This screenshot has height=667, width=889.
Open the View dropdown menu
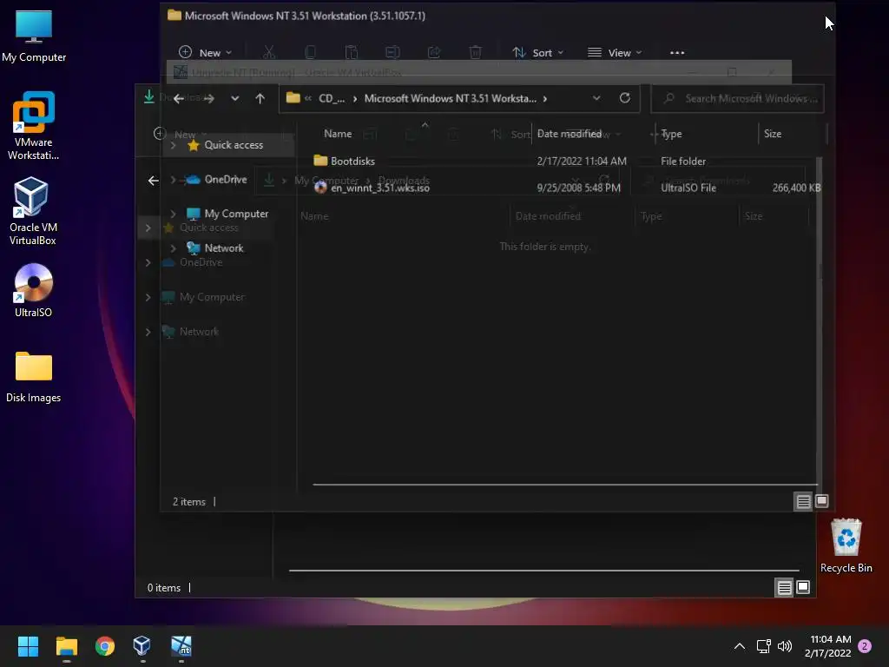(x=616, y=53)
